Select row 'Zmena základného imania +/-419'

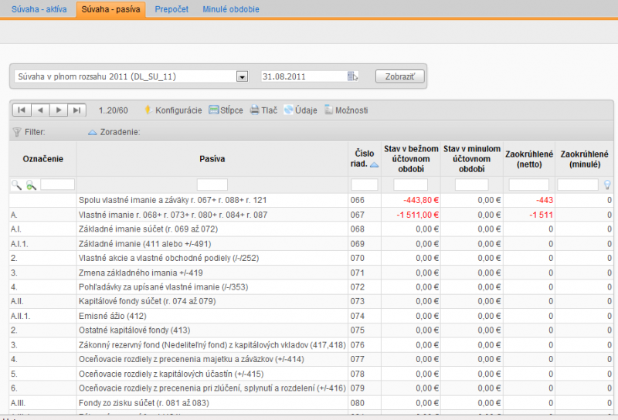coord(311,273)
